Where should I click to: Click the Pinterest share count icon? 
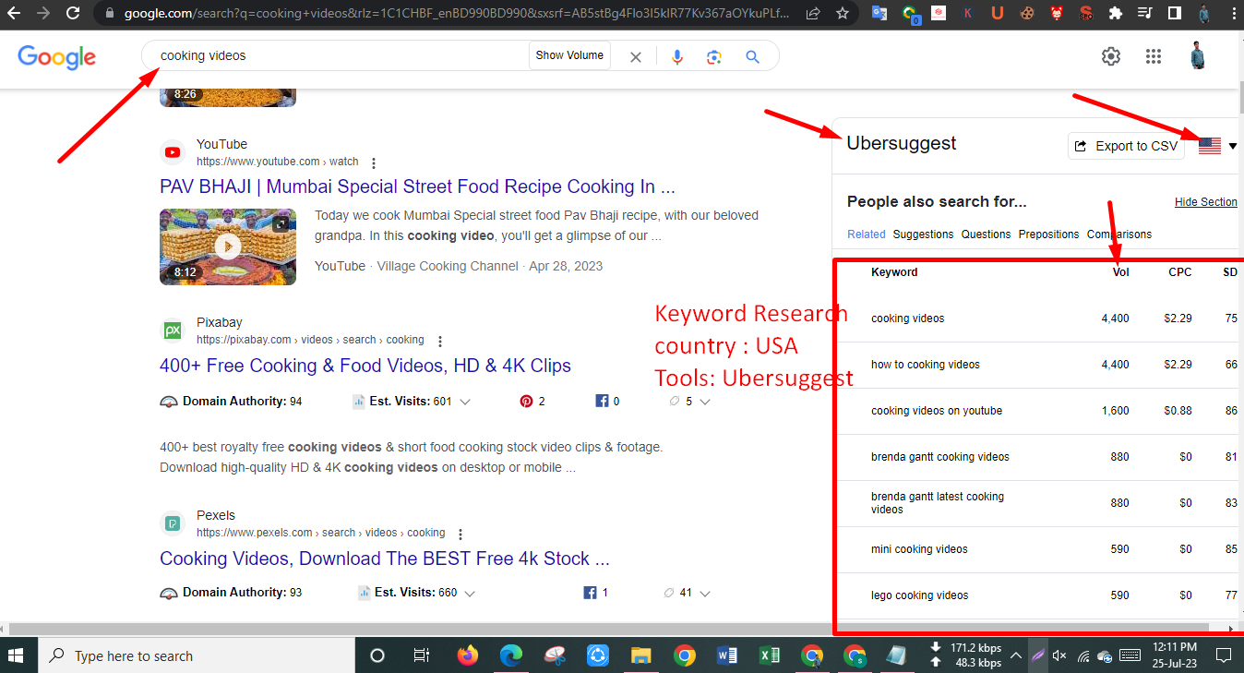tap(527, 402)
